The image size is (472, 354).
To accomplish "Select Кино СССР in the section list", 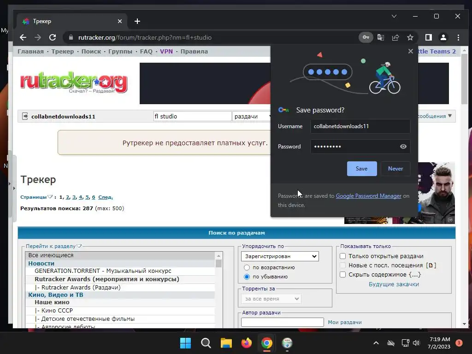I will point(53,310).
